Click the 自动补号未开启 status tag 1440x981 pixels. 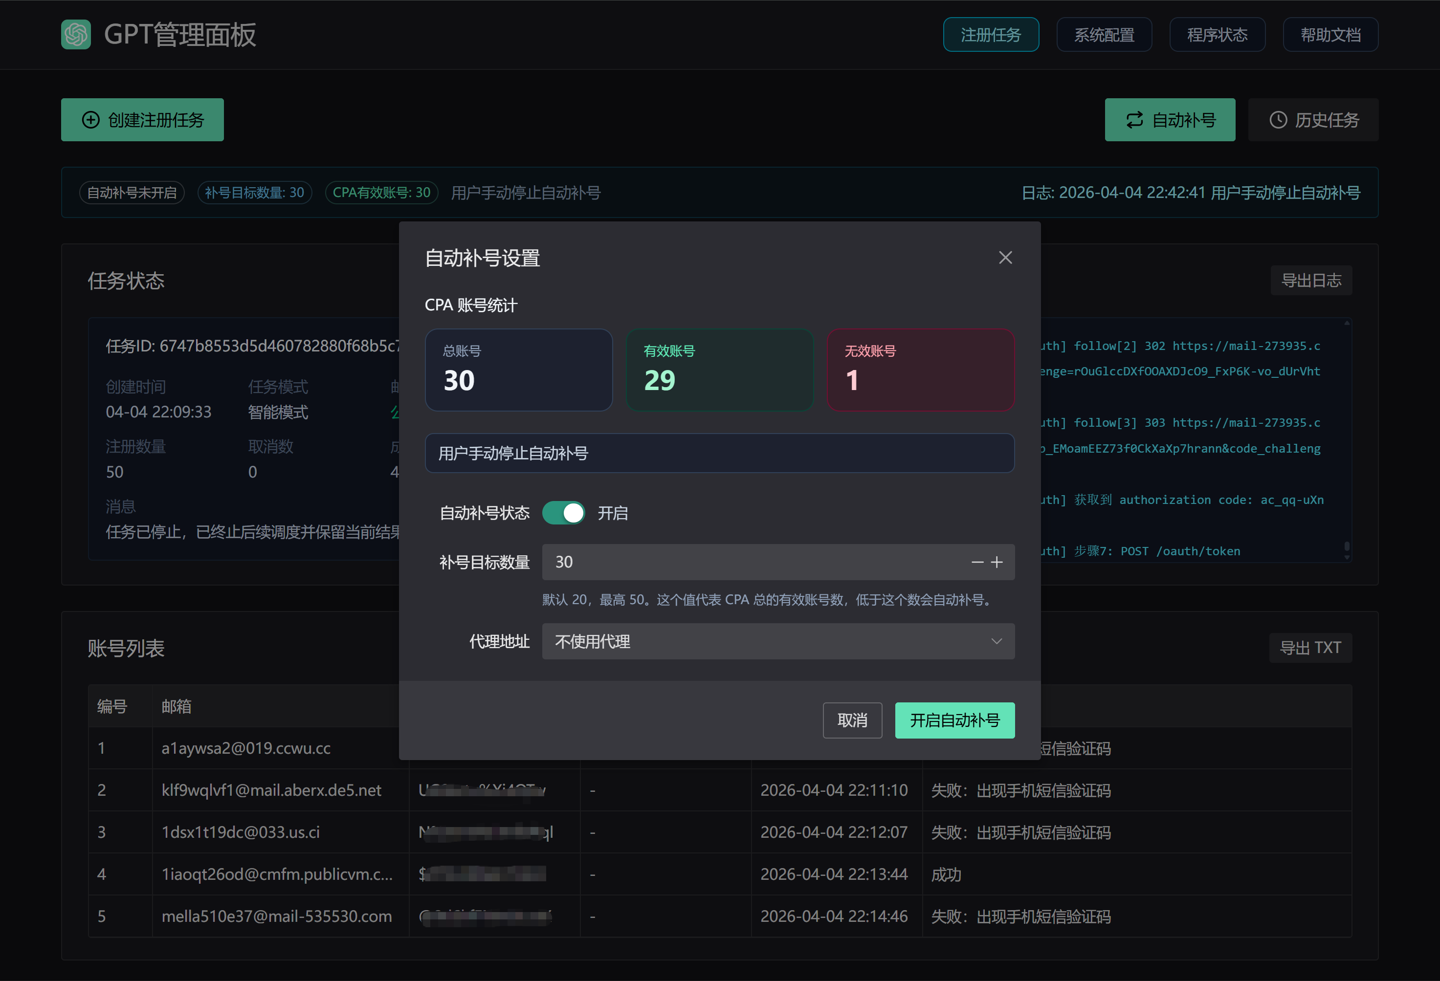point(132,193)
